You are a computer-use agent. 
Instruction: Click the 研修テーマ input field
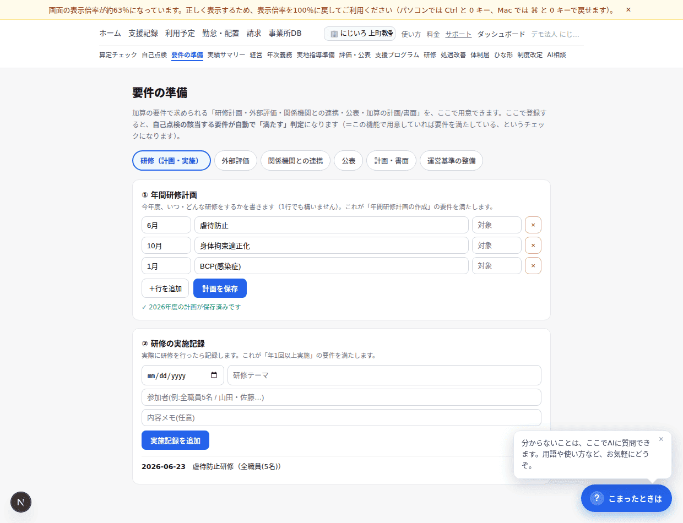[x=384, y=375]
